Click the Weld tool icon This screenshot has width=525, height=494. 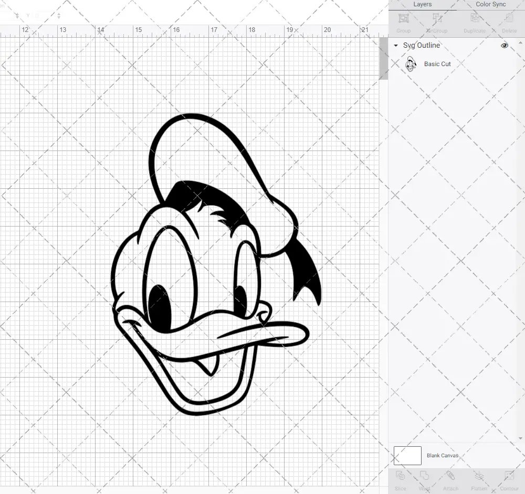(424, 476)
